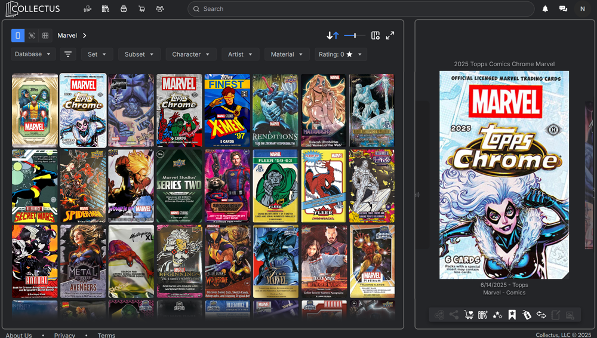Screen dimensions: 597x338
Task: Open the Artist filter dropdown
Action: coord(240,54)
